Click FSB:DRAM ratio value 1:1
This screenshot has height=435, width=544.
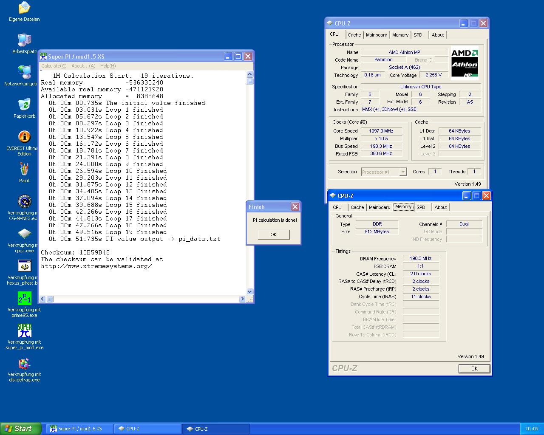[421, 266]
